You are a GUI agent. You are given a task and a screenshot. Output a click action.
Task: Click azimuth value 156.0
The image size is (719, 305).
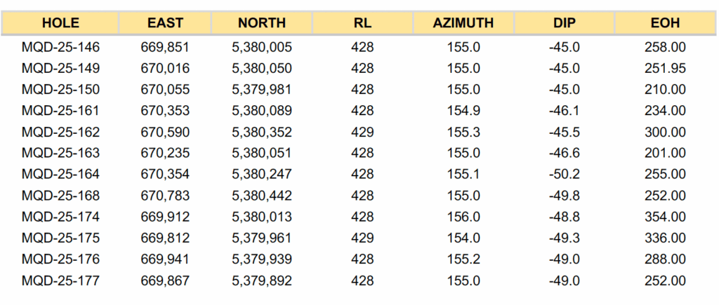[463, 217]
